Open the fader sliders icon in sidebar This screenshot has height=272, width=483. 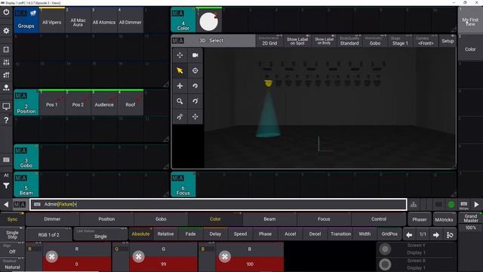(x=6, y=62)
